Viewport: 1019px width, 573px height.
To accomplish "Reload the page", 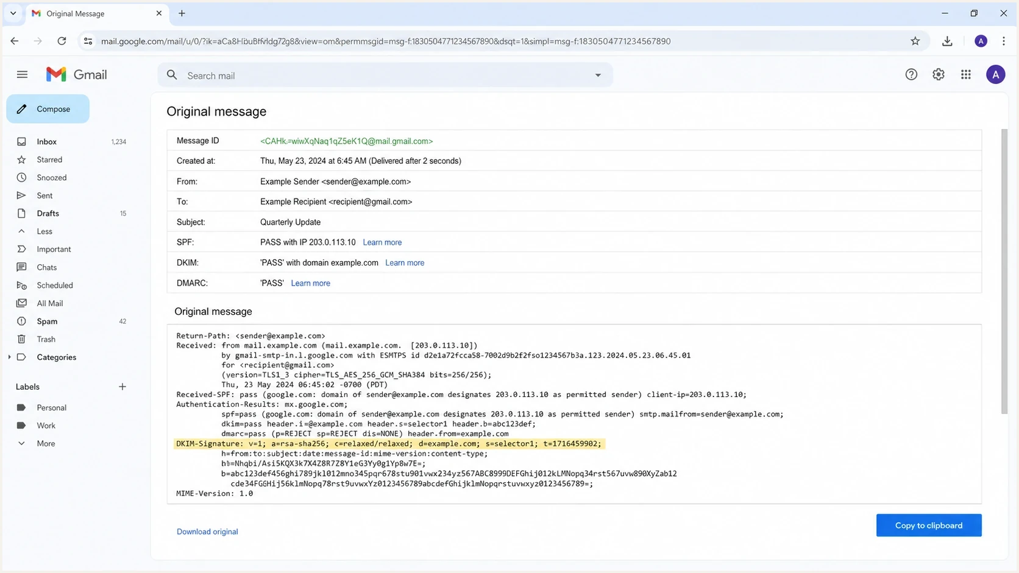I will coord(62,41).
